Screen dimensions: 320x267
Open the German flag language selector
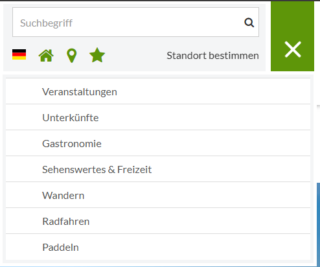(19, 54)
